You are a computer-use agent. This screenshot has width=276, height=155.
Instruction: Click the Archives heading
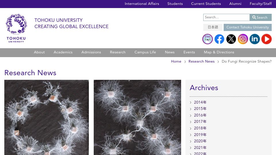(x=204, y=88)
